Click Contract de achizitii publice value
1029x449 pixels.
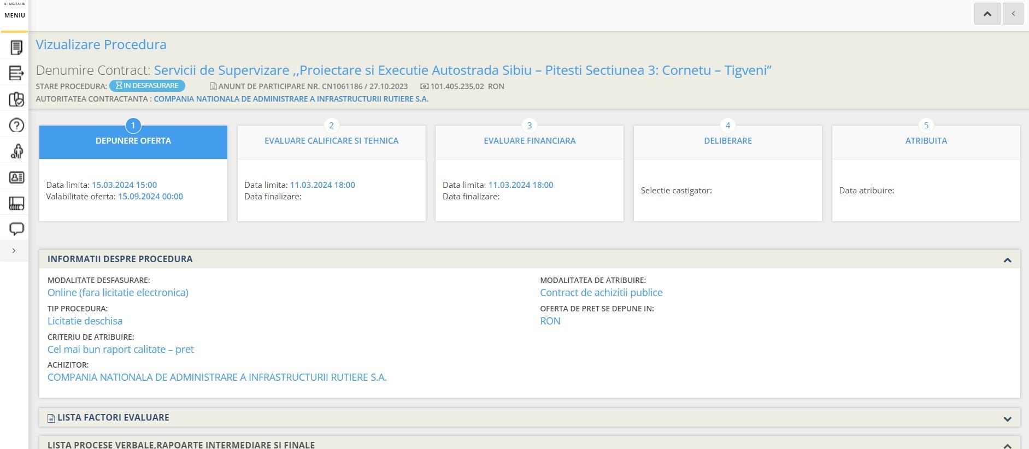click(x=601, y=293)
